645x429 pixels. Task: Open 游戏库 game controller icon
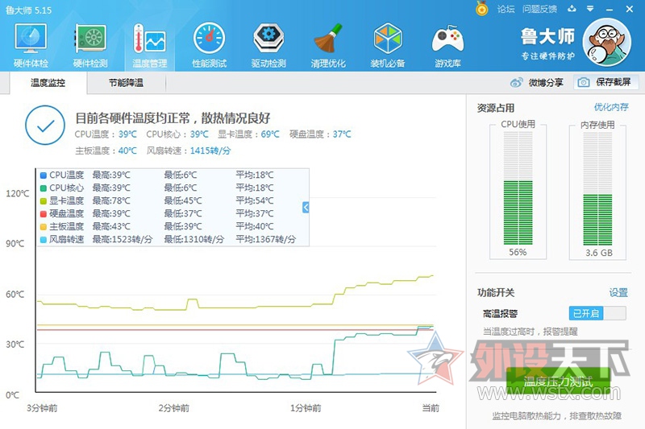(447, 45)
